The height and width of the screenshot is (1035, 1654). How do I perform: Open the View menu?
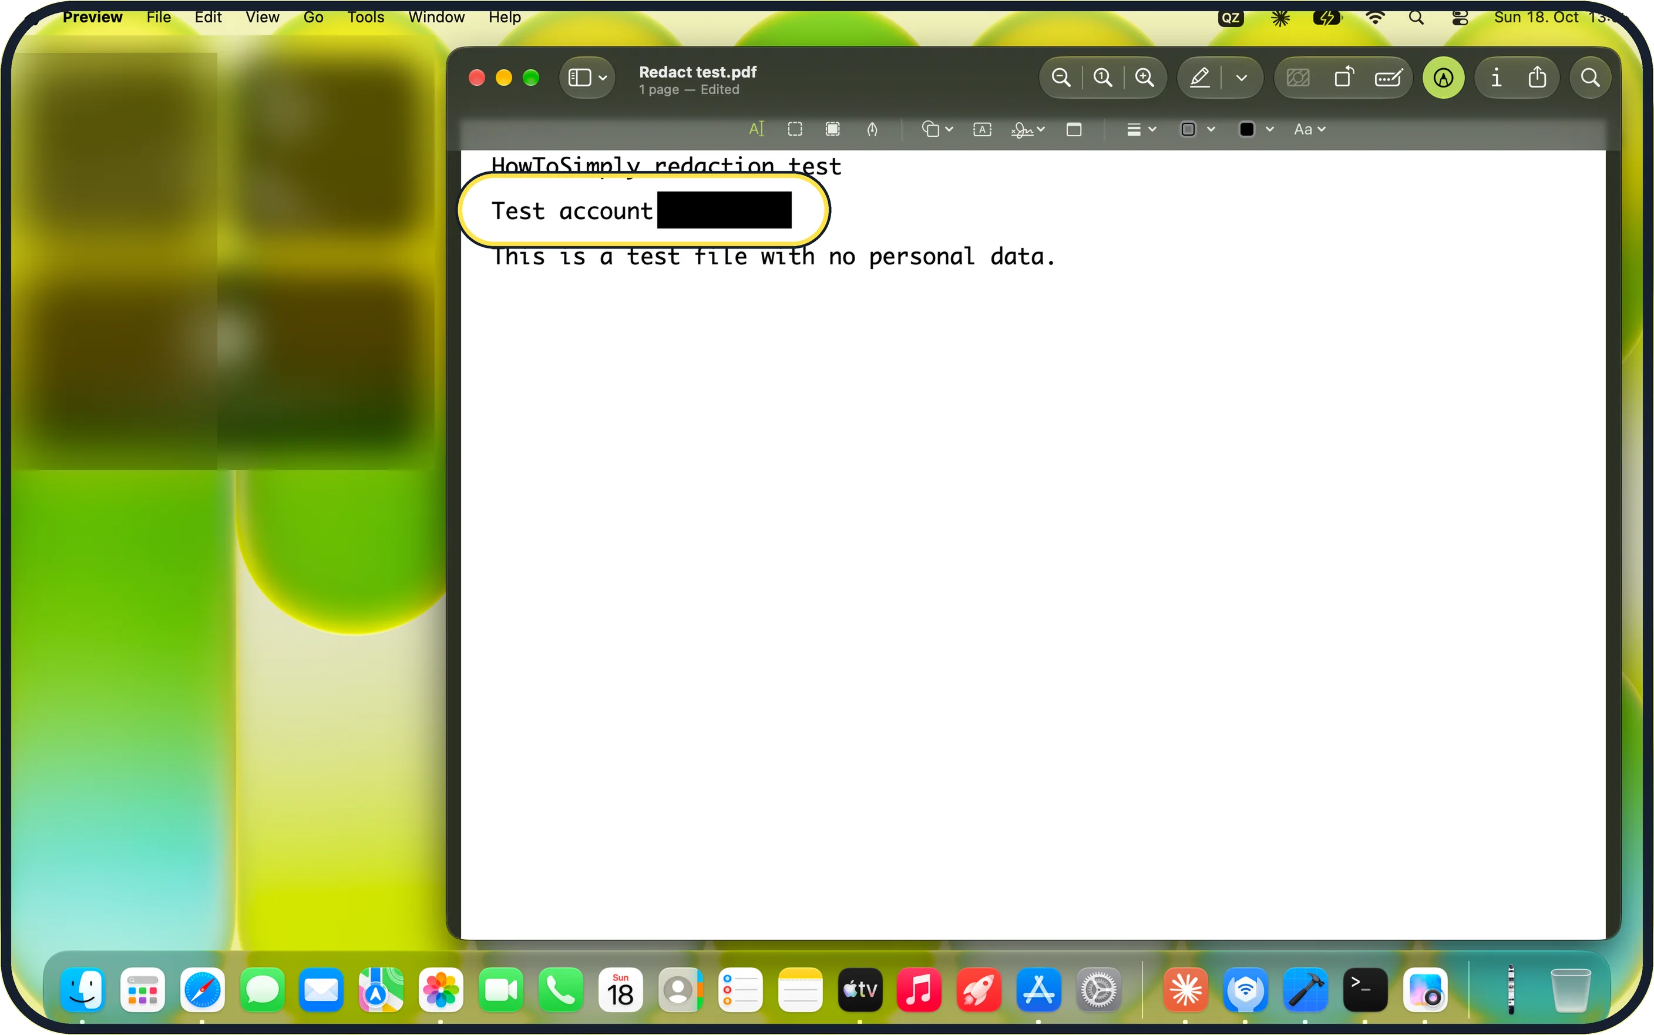[x=262, y=16]
